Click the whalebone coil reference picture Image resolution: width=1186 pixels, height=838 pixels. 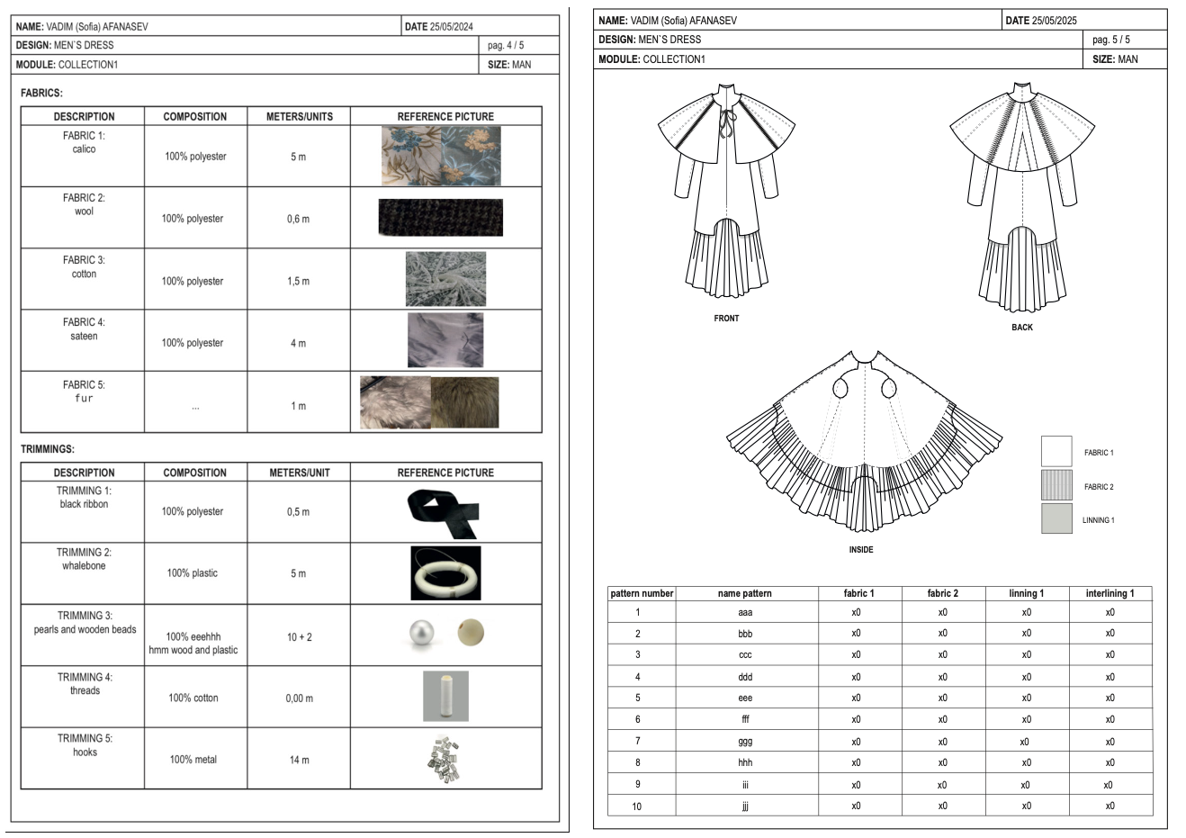445,573
